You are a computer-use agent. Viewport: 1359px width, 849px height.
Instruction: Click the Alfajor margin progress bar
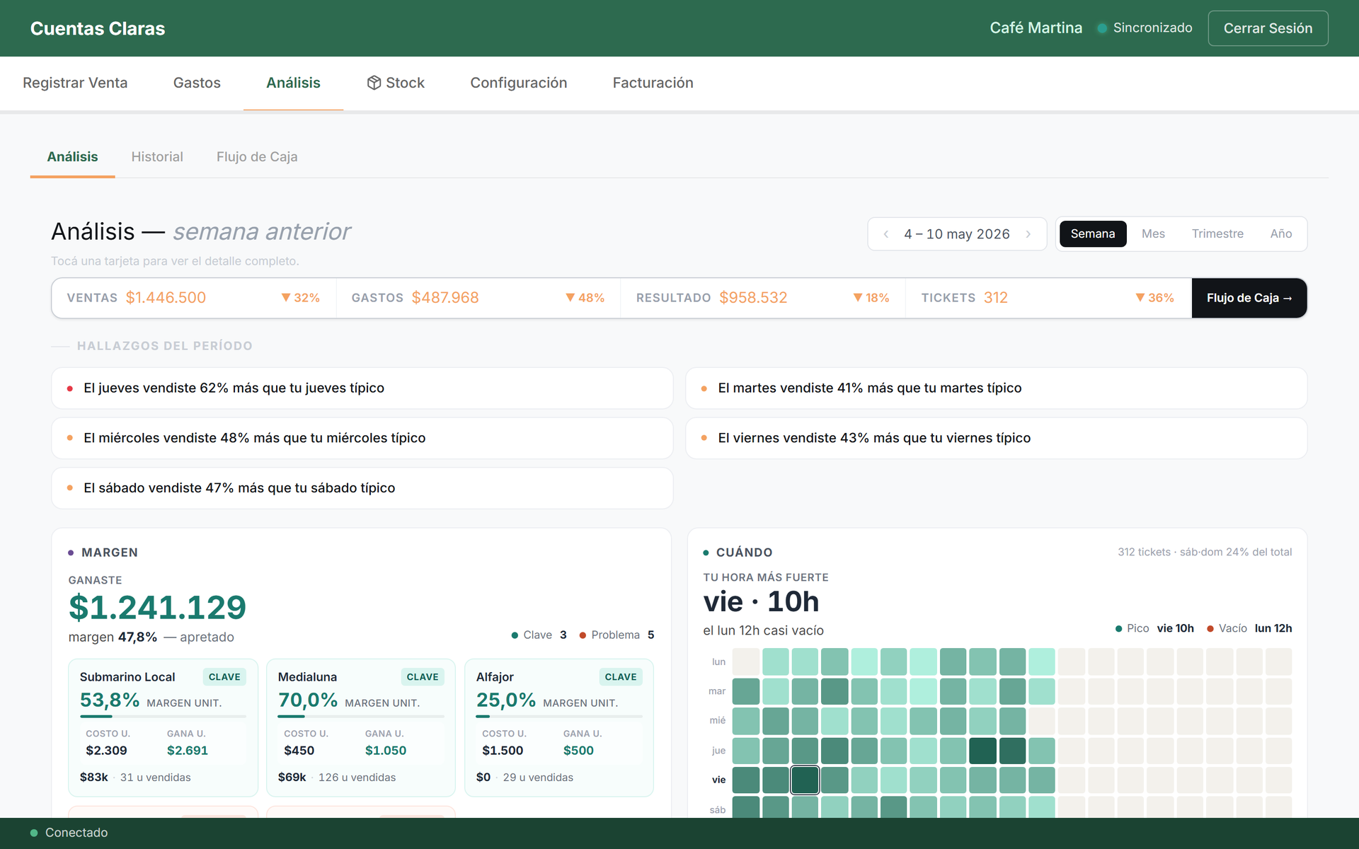(559, 716)
